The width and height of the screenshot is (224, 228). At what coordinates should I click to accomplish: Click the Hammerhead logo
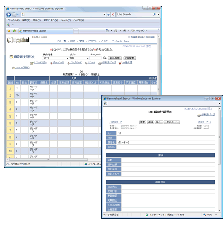point(18,40)
